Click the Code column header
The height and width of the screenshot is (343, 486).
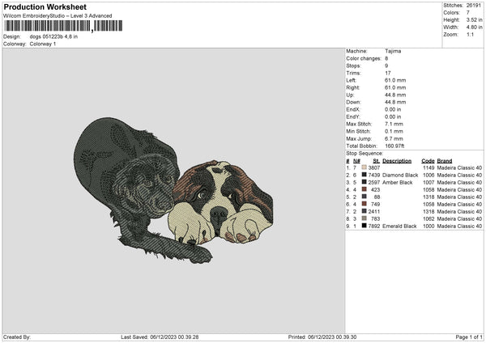[x=428, y=160]
